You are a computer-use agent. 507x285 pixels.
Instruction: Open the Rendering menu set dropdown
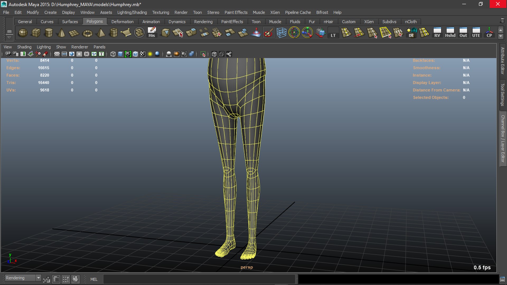point(23,278)
